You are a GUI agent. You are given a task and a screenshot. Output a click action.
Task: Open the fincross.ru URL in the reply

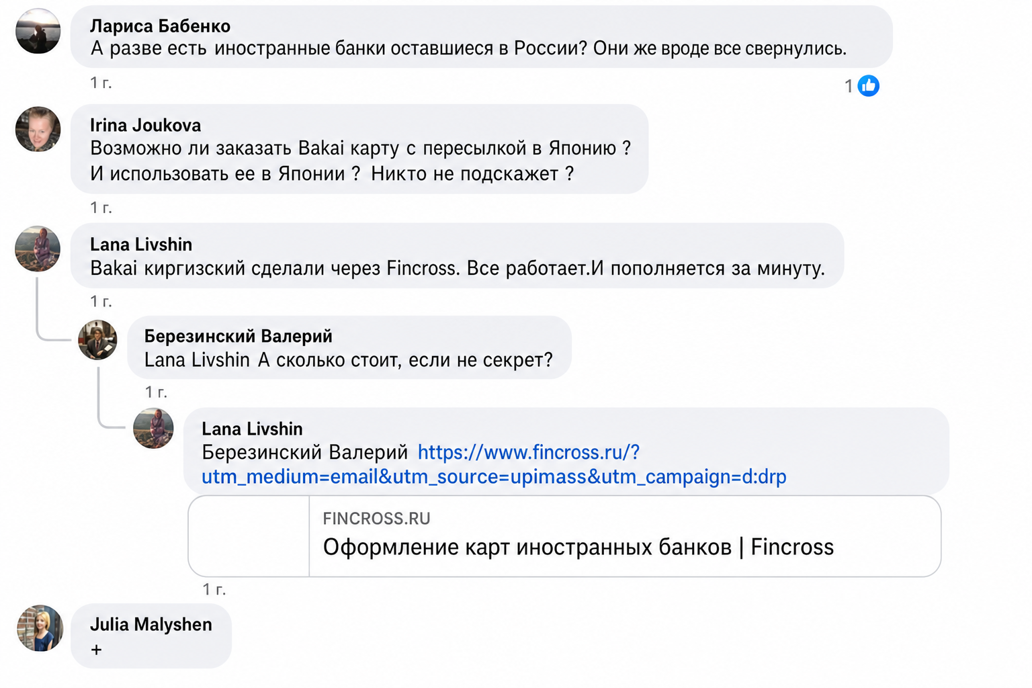click(494, 464)
